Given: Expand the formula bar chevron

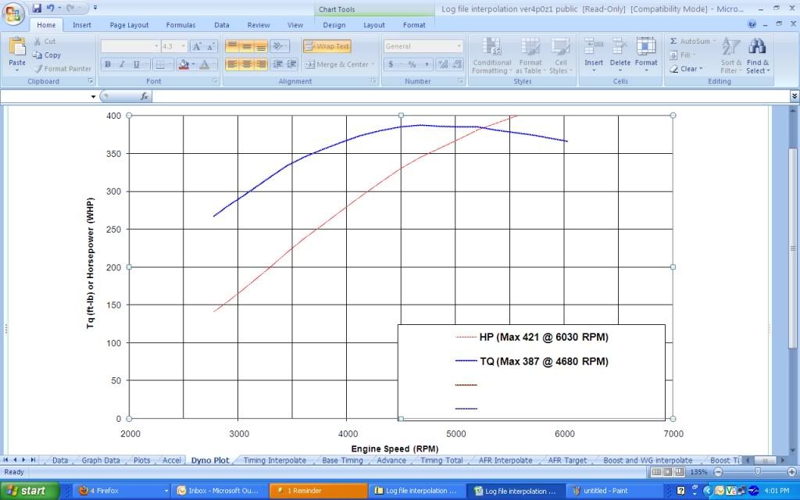Looking at the screenshot, I should pos(795,96).
